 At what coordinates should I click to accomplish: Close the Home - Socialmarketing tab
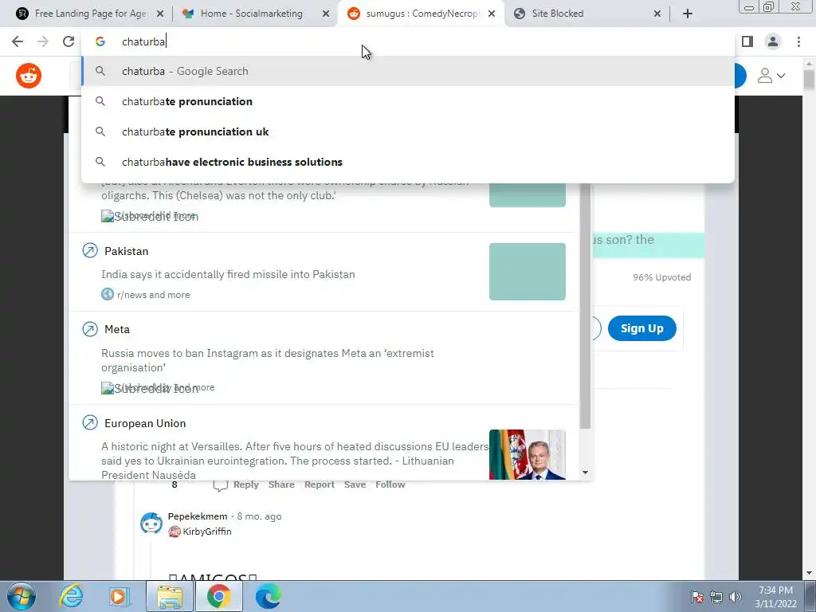point(326,14)
